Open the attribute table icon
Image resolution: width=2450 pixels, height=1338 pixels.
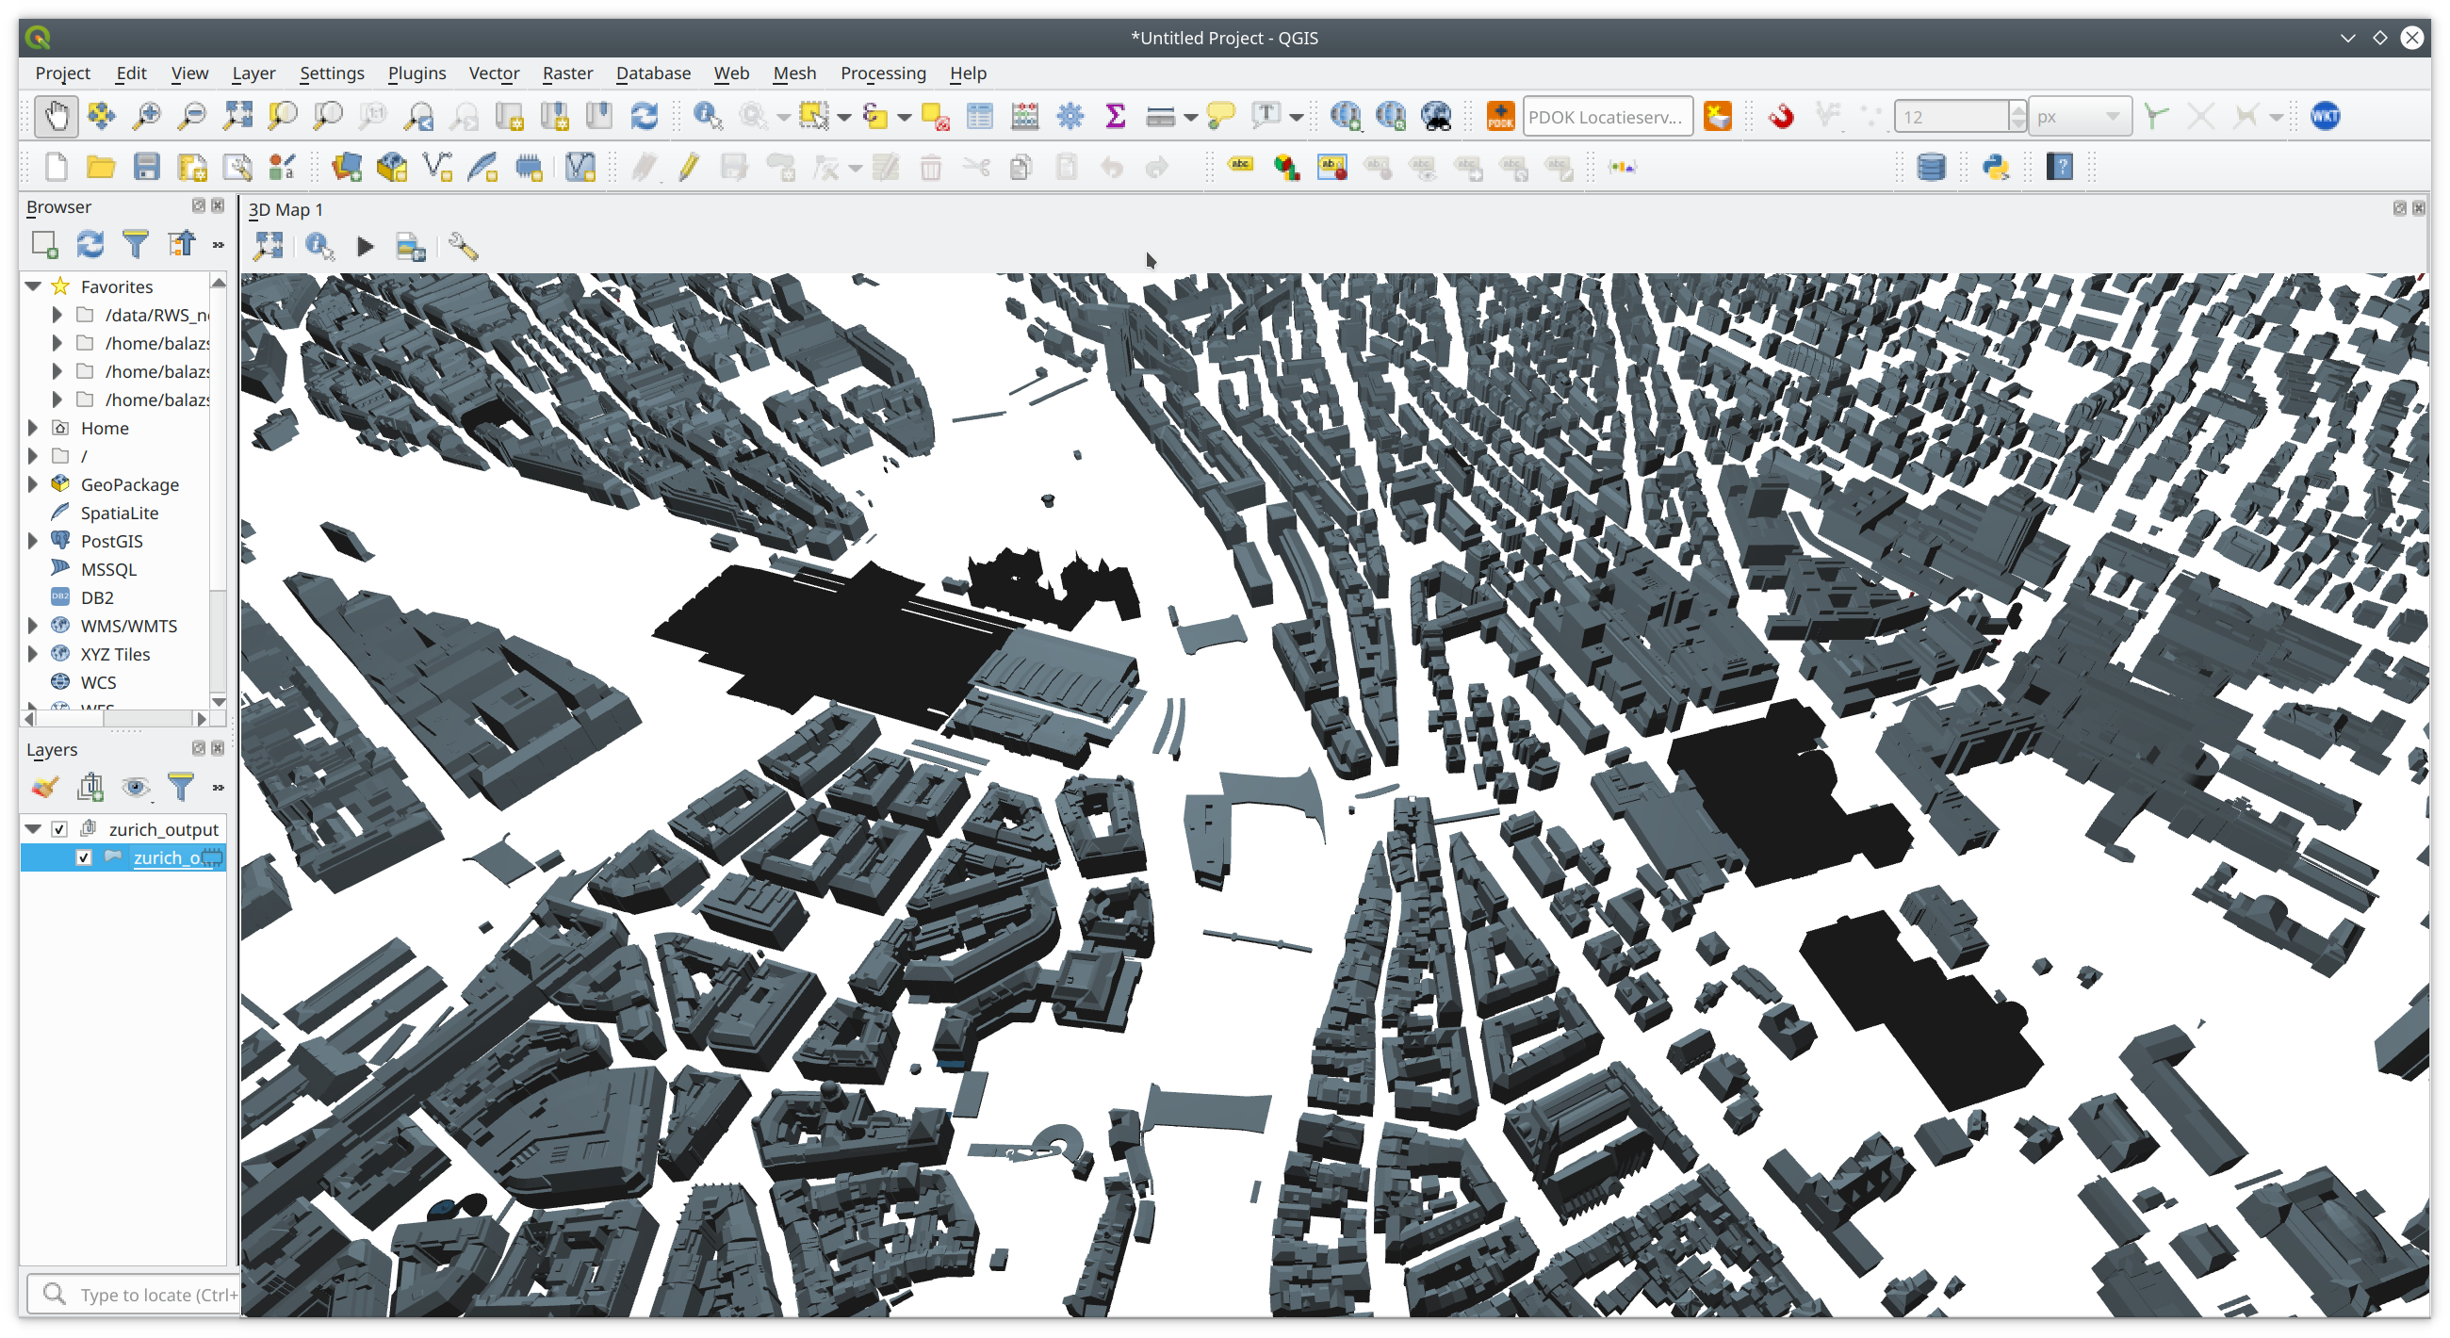coord(979,116)
